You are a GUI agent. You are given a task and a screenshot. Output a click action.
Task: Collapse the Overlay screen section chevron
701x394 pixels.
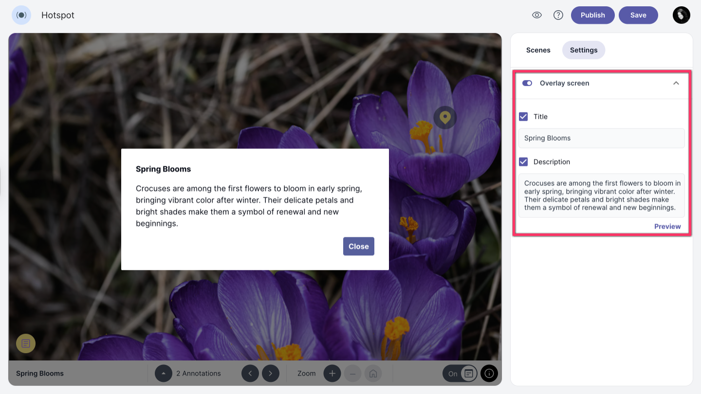(x=676, y=83)
